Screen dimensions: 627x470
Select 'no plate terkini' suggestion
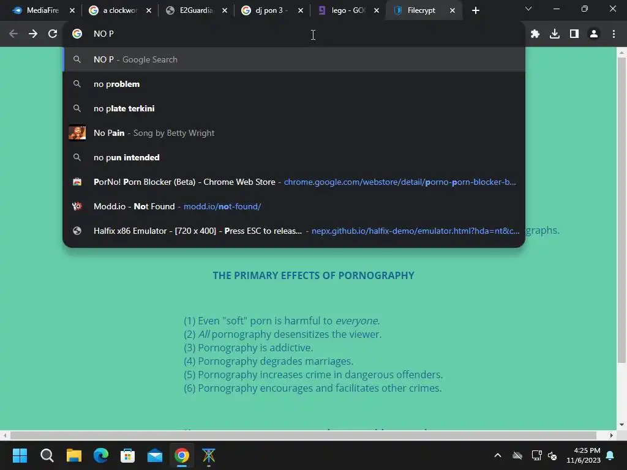294,108
